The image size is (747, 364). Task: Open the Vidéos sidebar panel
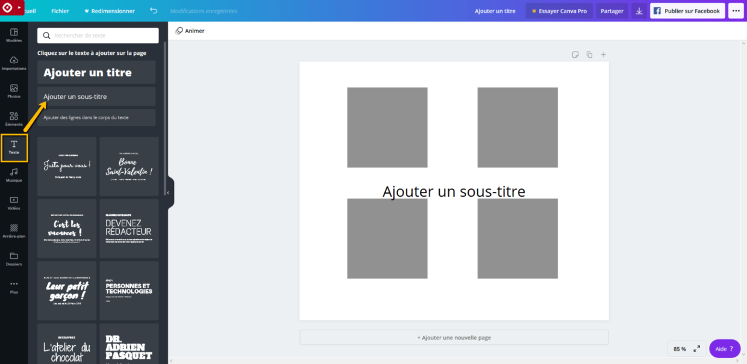pos(14,203)
